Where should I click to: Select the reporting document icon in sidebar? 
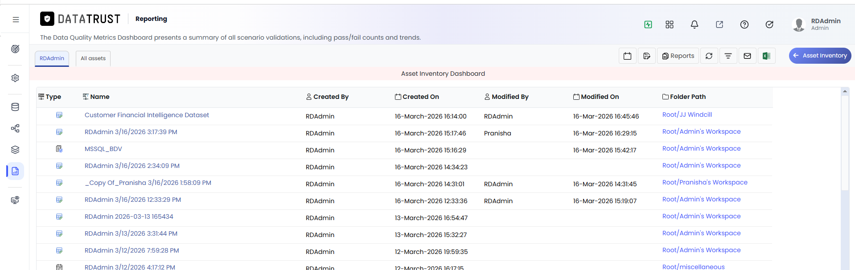[15, 171]
